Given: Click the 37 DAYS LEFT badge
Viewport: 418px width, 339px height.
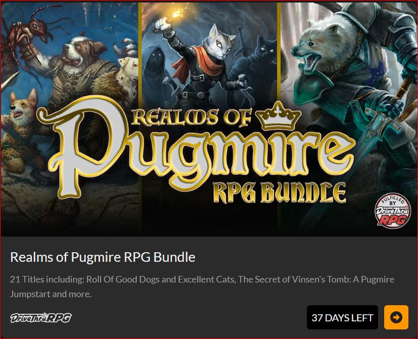Looking at the screenshot, I should pyautogui.click(x=342, y=317).
